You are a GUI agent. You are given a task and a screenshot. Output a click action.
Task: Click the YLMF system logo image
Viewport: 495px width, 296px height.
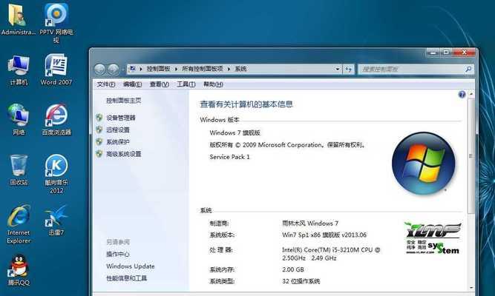click(x=433, y=238)
